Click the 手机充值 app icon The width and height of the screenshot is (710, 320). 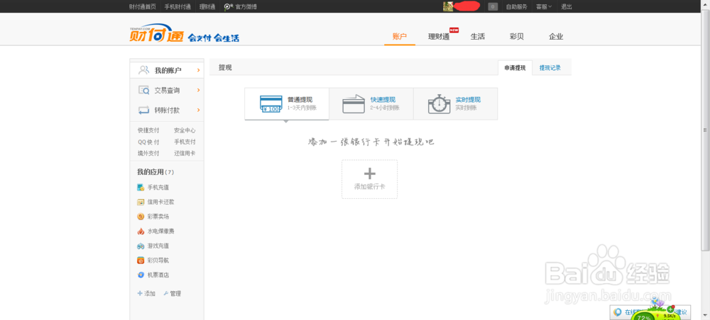141,188
